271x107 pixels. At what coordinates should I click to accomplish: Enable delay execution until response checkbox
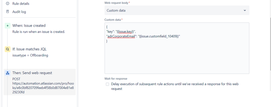[107, 84]
